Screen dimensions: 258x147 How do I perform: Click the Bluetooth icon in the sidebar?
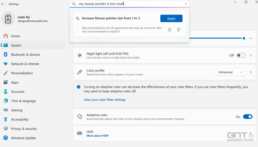tap(6, 55)
